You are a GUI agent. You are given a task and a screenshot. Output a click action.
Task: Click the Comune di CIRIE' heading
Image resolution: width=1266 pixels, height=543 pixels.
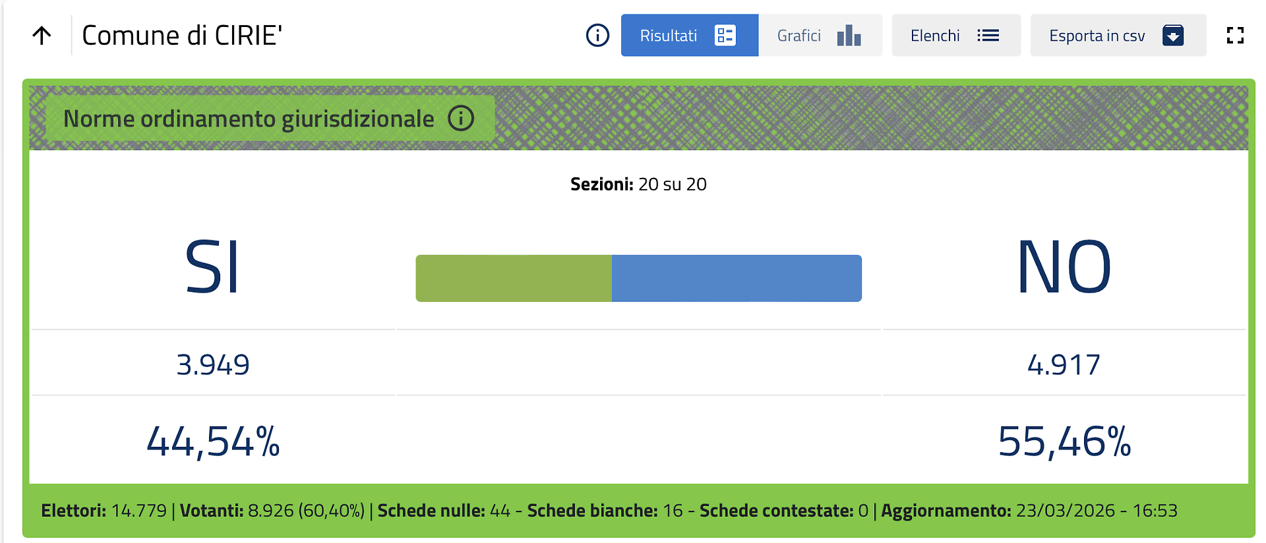(x=182, y=36)
